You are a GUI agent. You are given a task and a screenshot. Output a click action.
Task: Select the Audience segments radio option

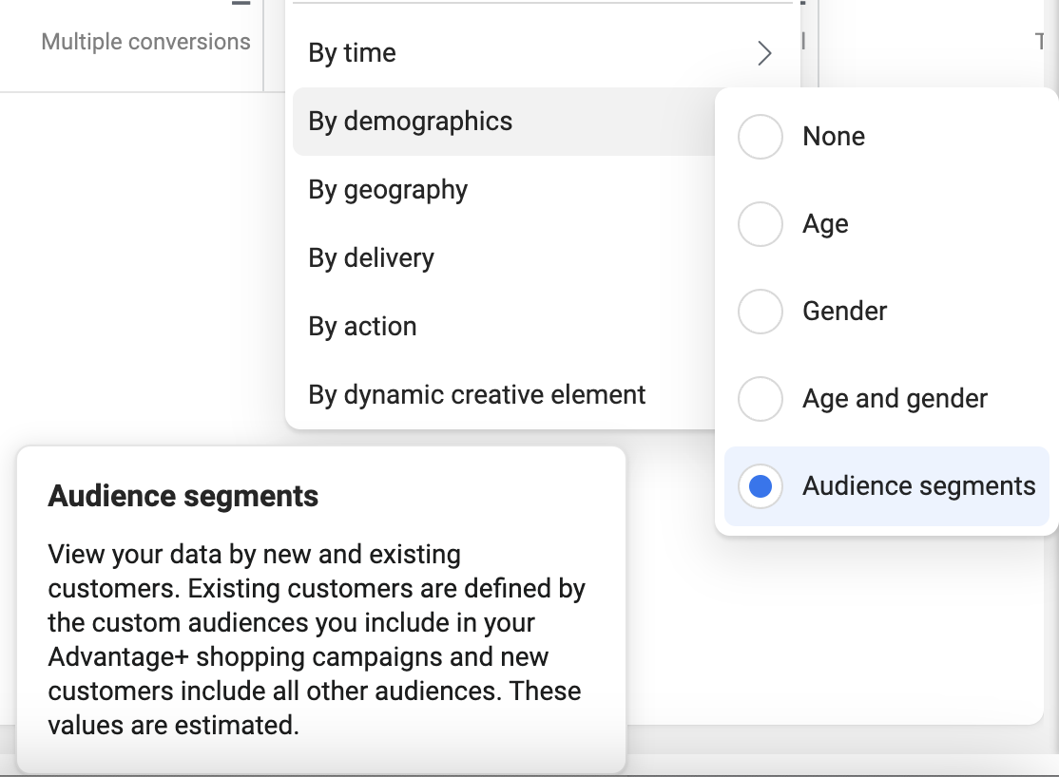(x=760, y=486)
